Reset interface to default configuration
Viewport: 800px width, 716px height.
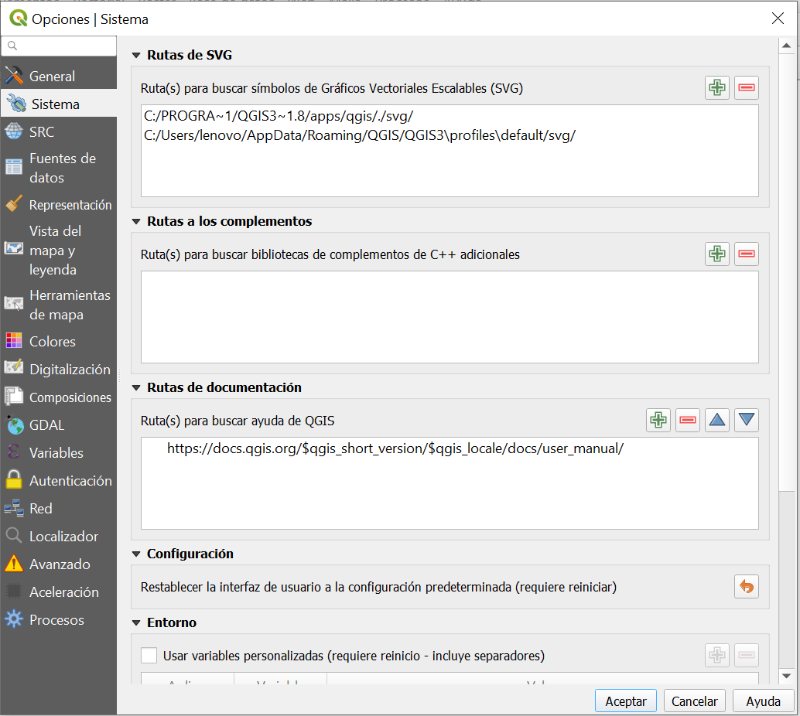tap(746, 586)
